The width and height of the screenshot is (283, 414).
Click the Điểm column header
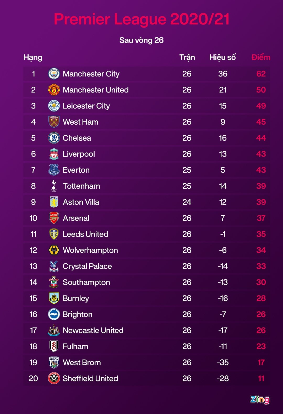point(261,57)
